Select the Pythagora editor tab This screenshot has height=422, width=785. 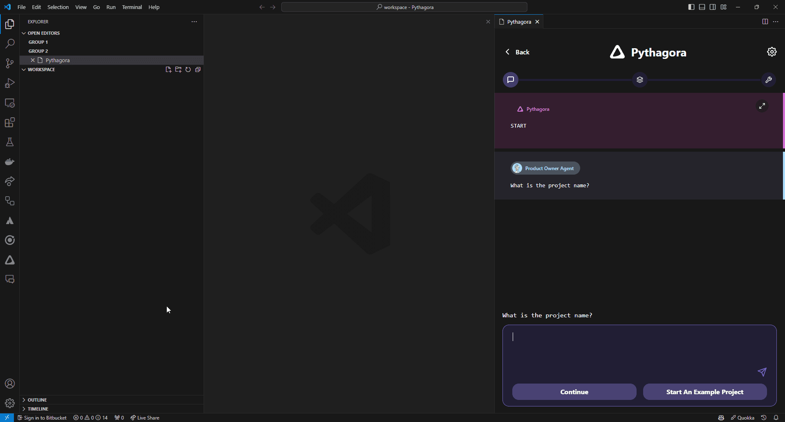click(518, 22)
